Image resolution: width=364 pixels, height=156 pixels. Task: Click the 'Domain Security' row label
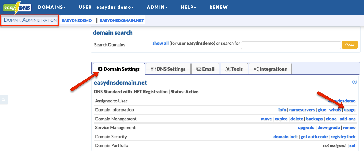(x=111, y=137)
